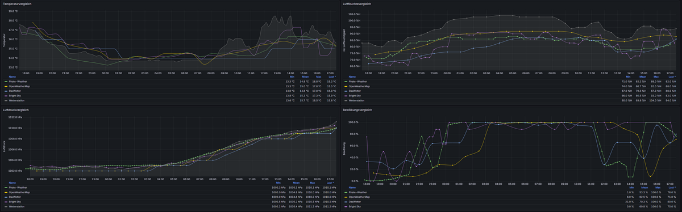Toggle Wetterstation series in Luftfeuchtevergleich legend
Screen dimensions: 682x212
(x=357, y=100)
